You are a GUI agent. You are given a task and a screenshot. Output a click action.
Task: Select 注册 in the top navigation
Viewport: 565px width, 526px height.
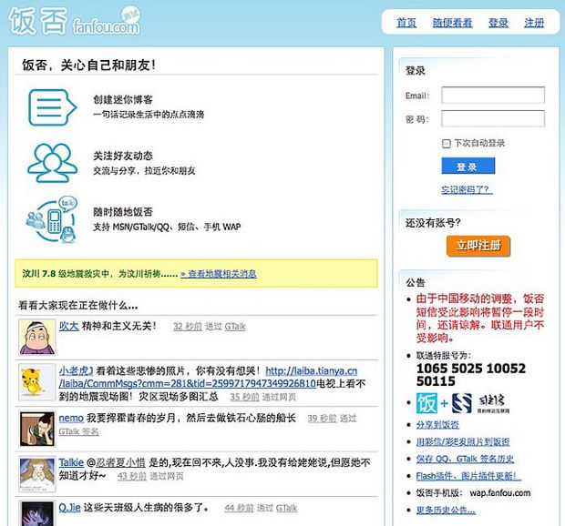(534, 23)
